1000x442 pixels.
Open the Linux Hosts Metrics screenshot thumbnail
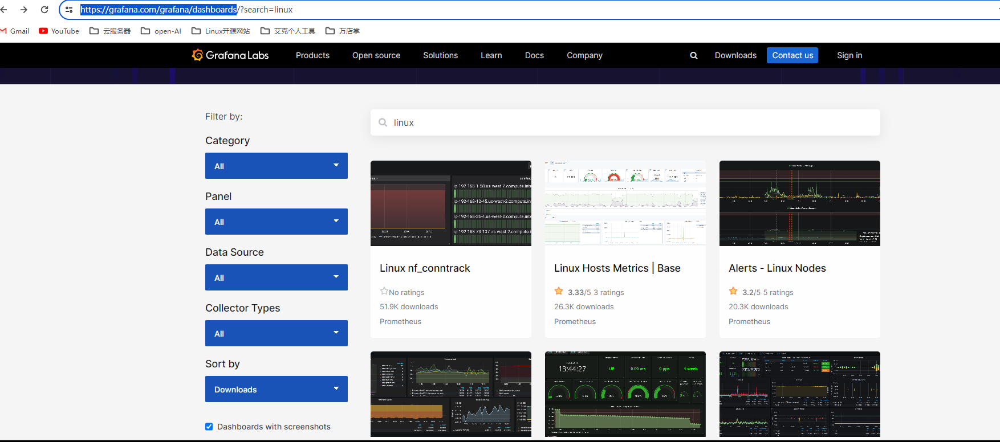[625, 203]
